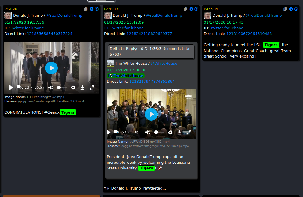Click the Trump avatar on post P44537
The image size is (303, 197).
click(x=108, y=16)
